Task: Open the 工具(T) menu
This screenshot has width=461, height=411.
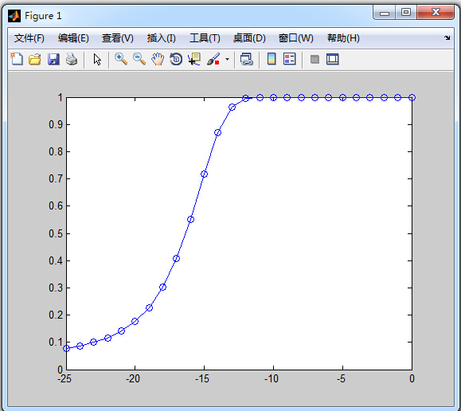Action: pyautogui.click(x=205, y=38)
